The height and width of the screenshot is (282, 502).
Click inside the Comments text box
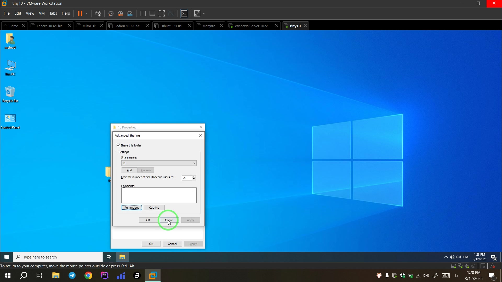coord(159,195)
